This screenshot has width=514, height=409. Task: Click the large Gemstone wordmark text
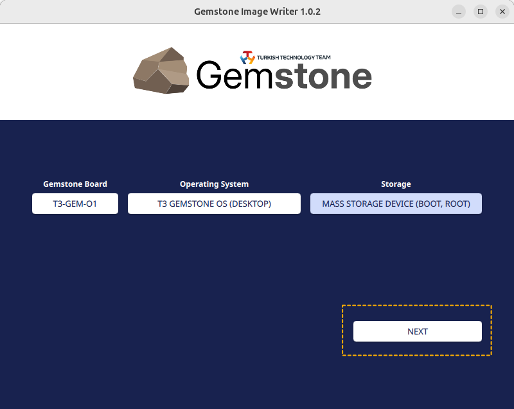(x=284, y=76)
